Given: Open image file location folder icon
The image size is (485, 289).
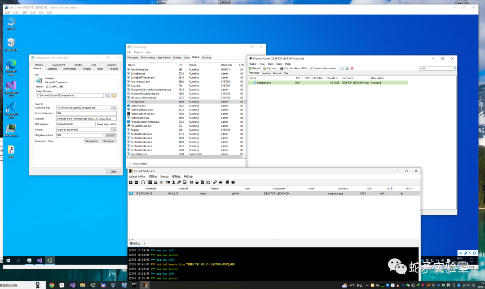Looking at the screenshot, I should tap(114, 96).
